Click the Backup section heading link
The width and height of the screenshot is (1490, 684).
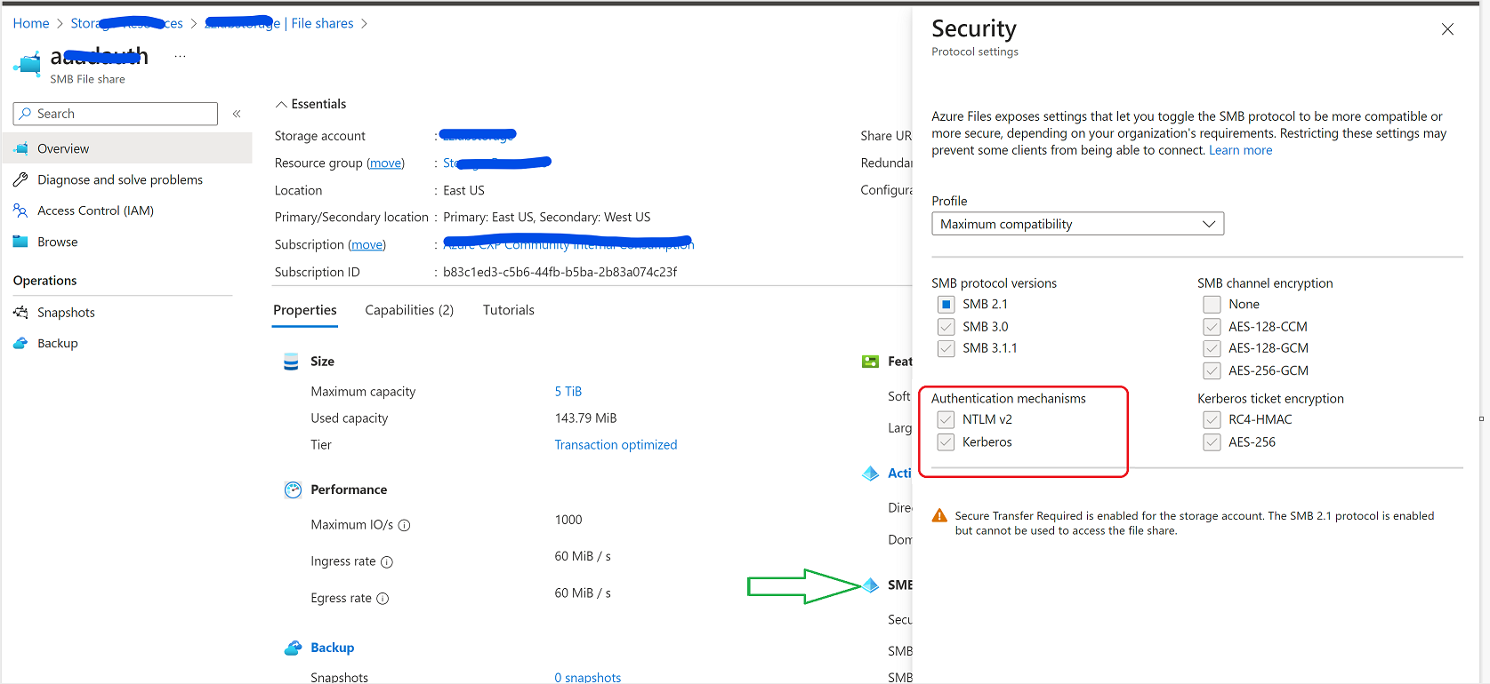(x=333, y=648)
